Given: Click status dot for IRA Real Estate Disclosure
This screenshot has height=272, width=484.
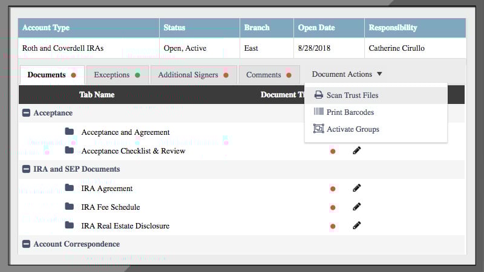Looking at the screenshot, I should point(333,226).
